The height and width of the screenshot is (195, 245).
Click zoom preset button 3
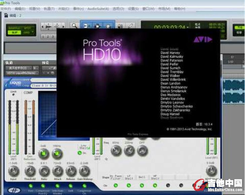click(x=53, y=37)
